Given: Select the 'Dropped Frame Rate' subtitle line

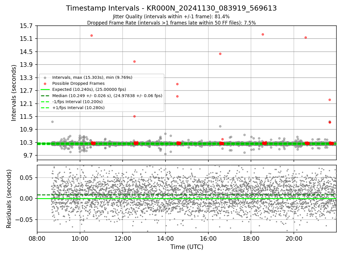Looking at the screenshot, I should tap(171, 23).
